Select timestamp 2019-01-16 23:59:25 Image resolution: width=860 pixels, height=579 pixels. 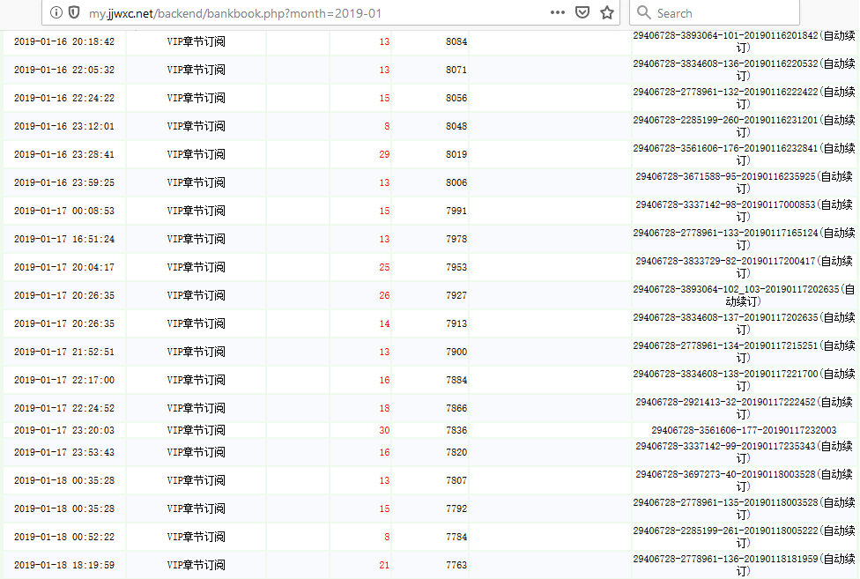pos(64,182)
